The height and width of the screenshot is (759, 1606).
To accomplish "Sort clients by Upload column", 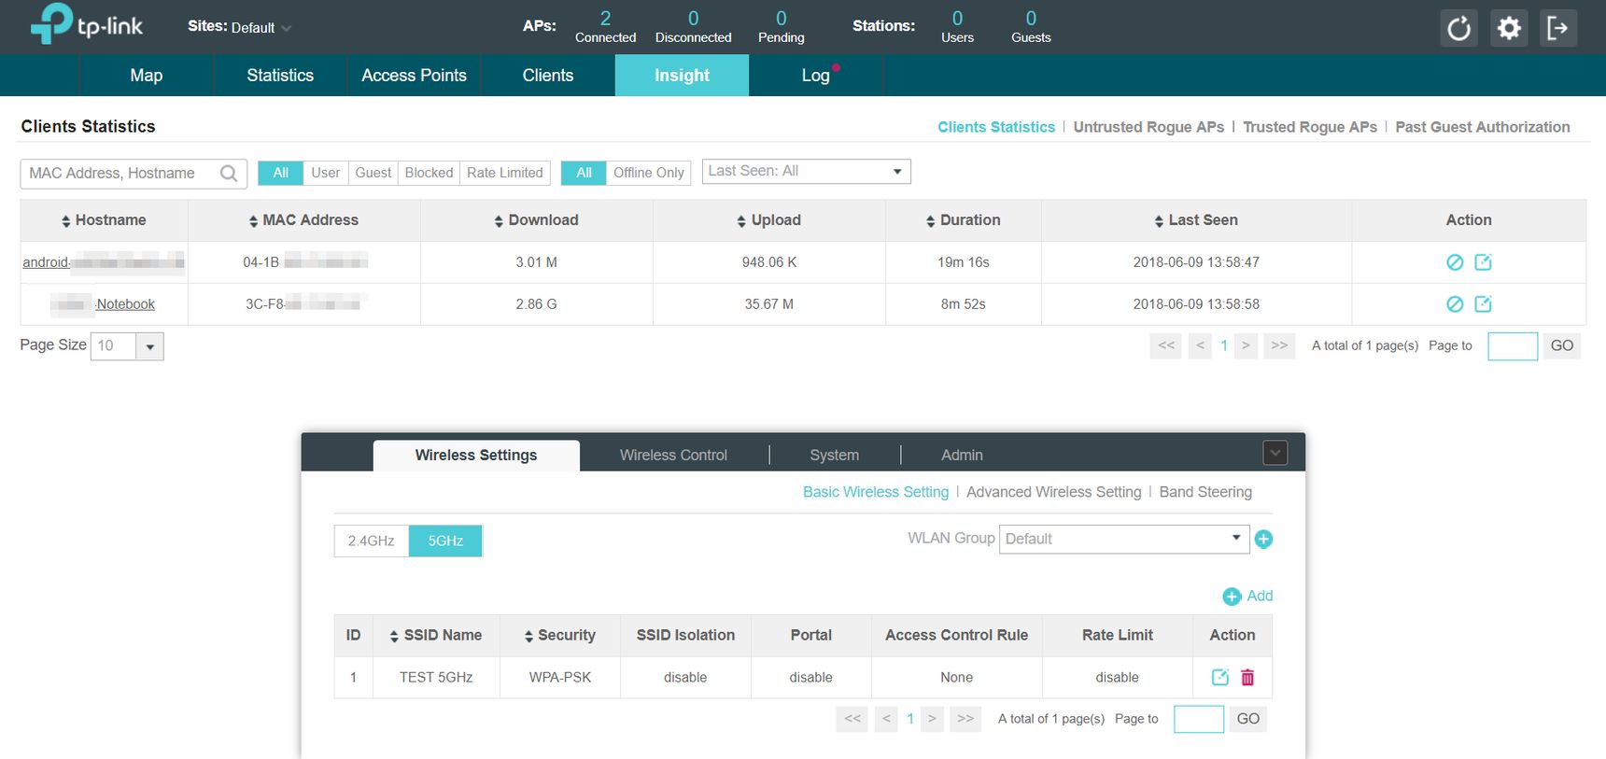I will pos(768,220).
